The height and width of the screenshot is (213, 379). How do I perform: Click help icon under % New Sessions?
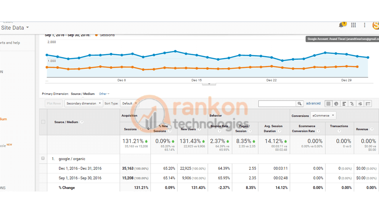point(170,131)
